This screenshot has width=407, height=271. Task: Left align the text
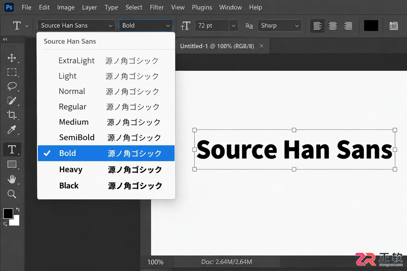(317, 26)
